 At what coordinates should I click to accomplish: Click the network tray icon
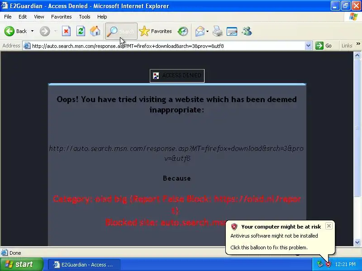point(320,264)
